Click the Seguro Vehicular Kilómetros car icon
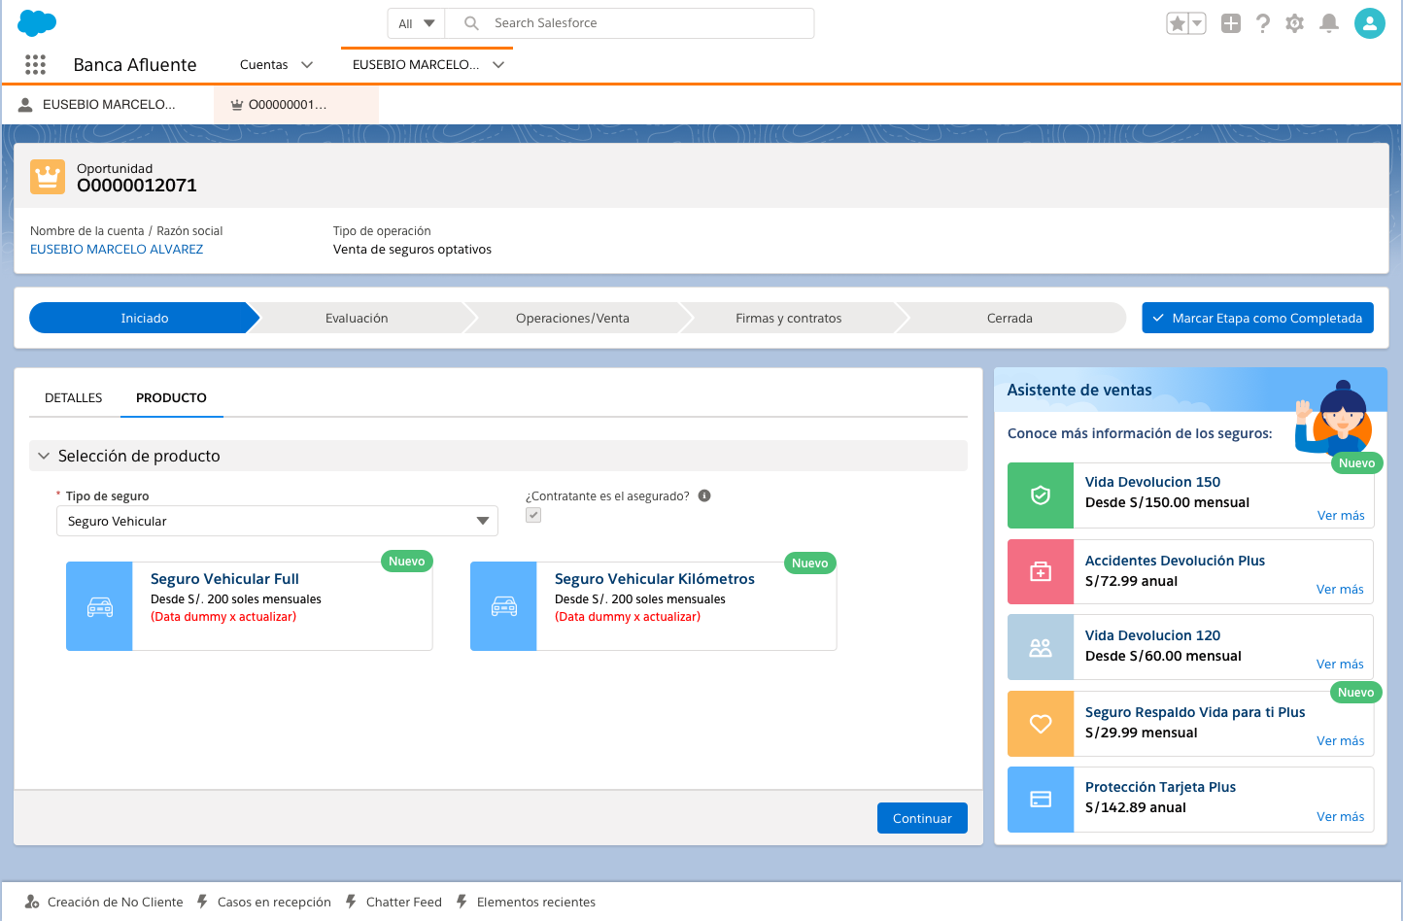1403x921 pixels. (504, 606)
